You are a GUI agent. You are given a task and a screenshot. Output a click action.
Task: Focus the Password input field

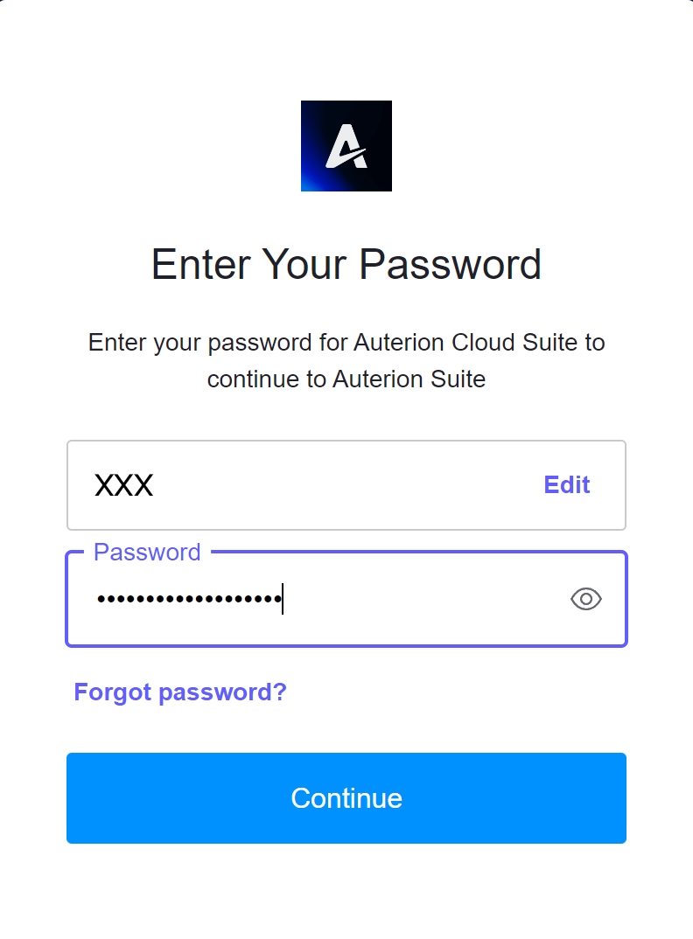pyautogui.click(x=394, y=600)
